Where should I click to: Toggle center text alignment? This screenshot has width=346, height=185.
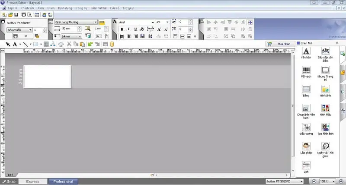coord(128,36)
